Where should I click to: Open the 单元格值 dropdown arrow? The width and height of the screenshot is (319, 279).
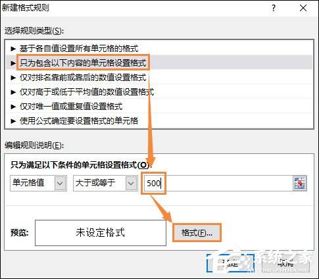click(60, 183)
